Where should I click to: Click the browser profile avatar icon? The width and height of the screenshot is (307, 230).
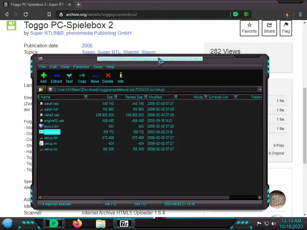tap(287, 14)
